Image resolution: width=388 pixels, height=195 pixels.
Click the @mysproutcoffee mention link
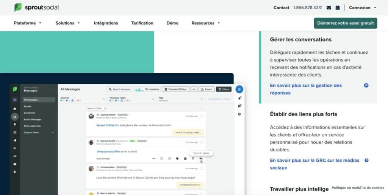coord(108,151)
